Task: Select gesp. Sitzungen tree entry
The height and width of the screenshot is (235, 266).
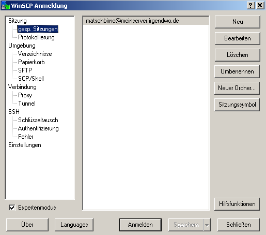Action: click(38, 29)
